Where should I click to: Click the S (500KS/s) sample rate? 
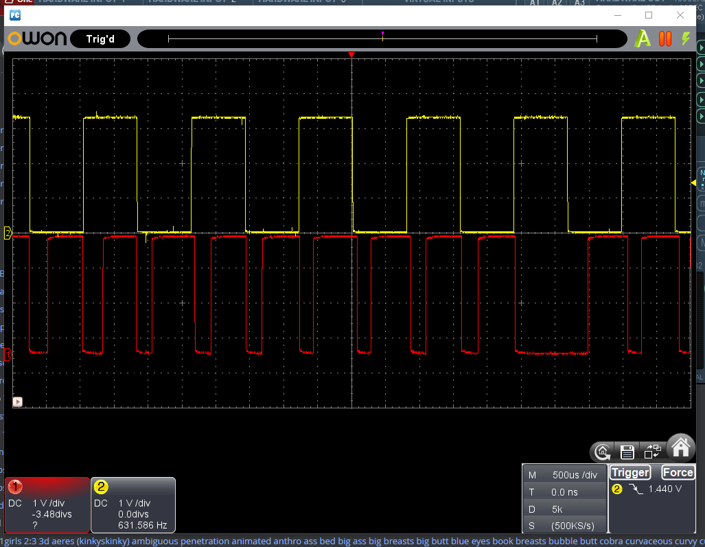pos(565,526)
